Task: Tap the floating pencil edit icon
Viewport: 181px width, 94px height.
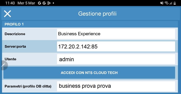Action: point(4,65)
